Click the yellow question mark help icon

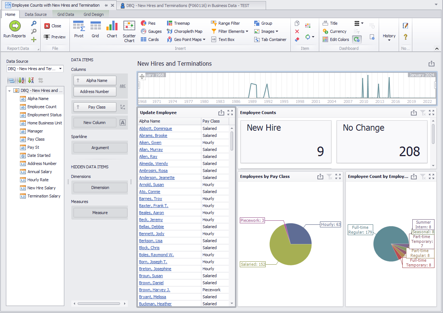[405, 37]
